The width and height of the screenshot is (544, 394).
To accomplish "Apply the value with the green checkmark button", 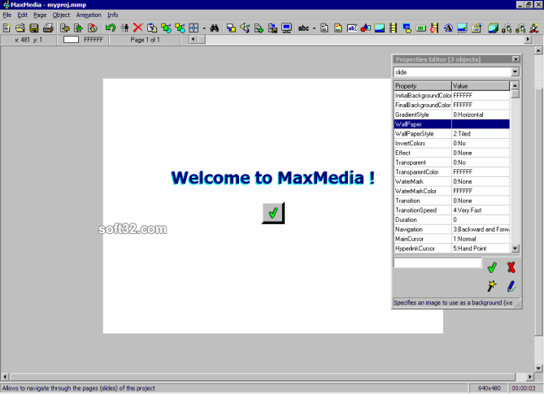I will pos(492,267).
